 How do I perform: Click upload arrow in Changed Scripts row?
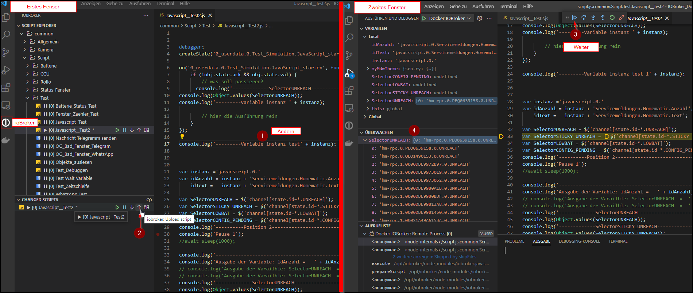click(139, 207)
